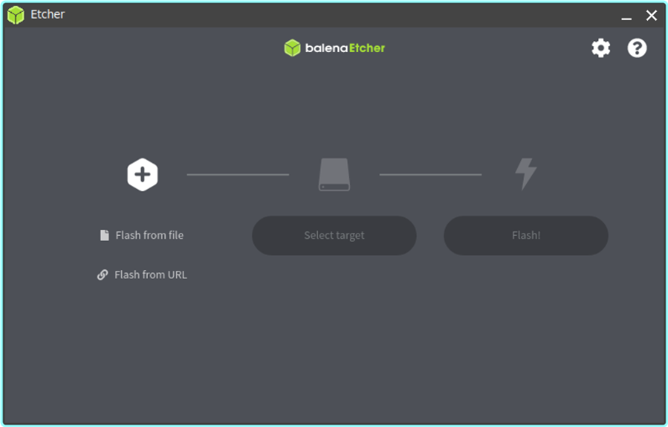Click the hexagon plus image icon

click(x=143, y=174)
